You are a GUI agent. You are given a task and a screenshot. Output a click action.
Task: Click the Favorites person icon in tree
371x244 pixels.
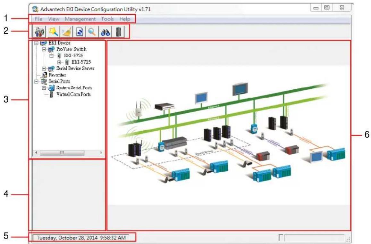[44, 75]
